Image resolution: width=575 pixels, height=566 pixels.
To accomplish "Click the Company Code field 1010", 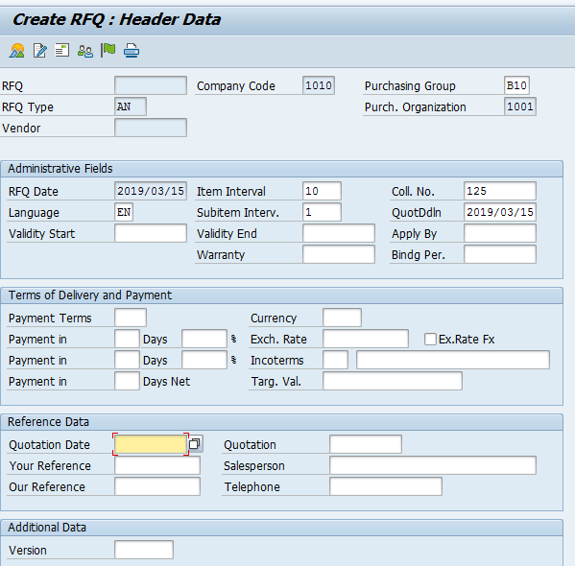I will pos(319,85).
